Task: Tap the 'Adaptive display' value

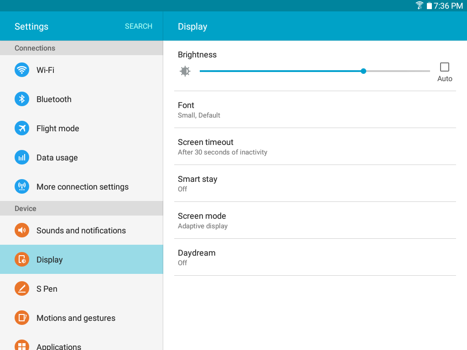Action: point(202,226)
